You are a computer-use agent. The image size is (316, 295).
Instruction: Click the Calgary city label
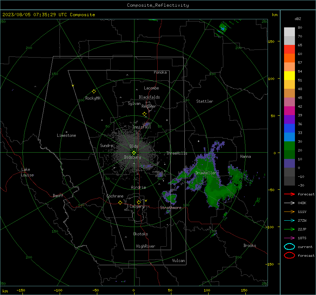pyautogui.click(x=137, y=206)
